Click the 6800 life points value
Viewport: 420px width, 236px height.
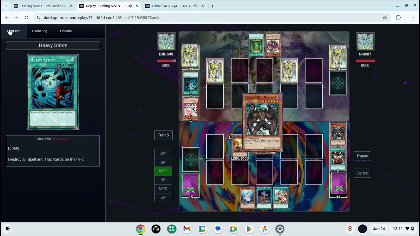pos(166,65)
